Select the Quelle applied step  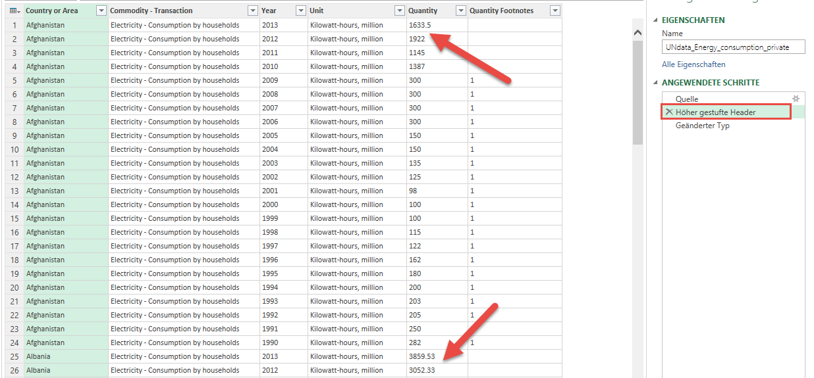click(x=687, y=99)
